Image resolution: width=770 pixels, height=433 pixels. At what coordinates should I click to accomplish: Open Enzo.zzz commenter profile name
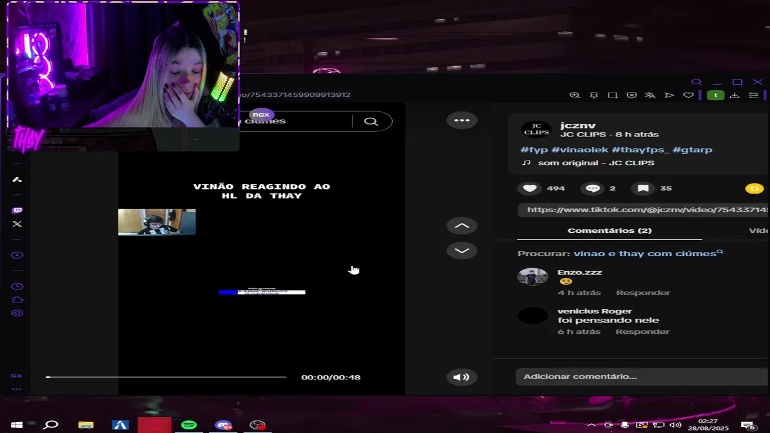tap(579, 272)
